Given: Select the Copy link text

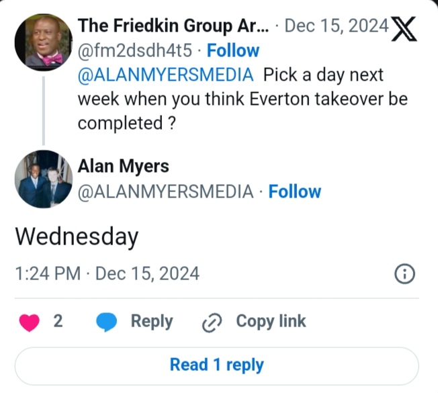Looking at the screenshot, I should (x=271, y=322).
